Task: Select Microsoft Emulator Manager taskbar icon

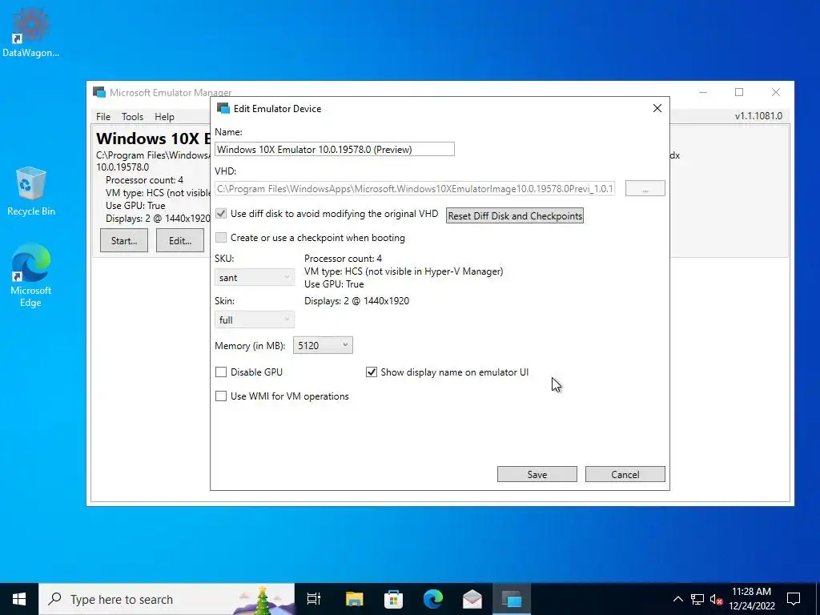Action: coord(512,599)
